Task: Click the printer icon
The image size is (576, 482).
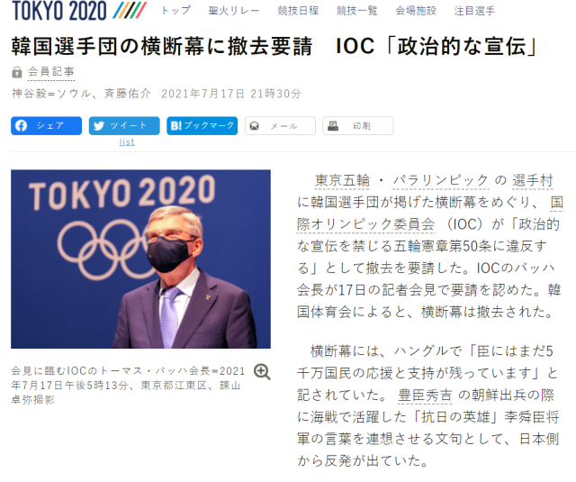Action: click(x=333, y=126)
